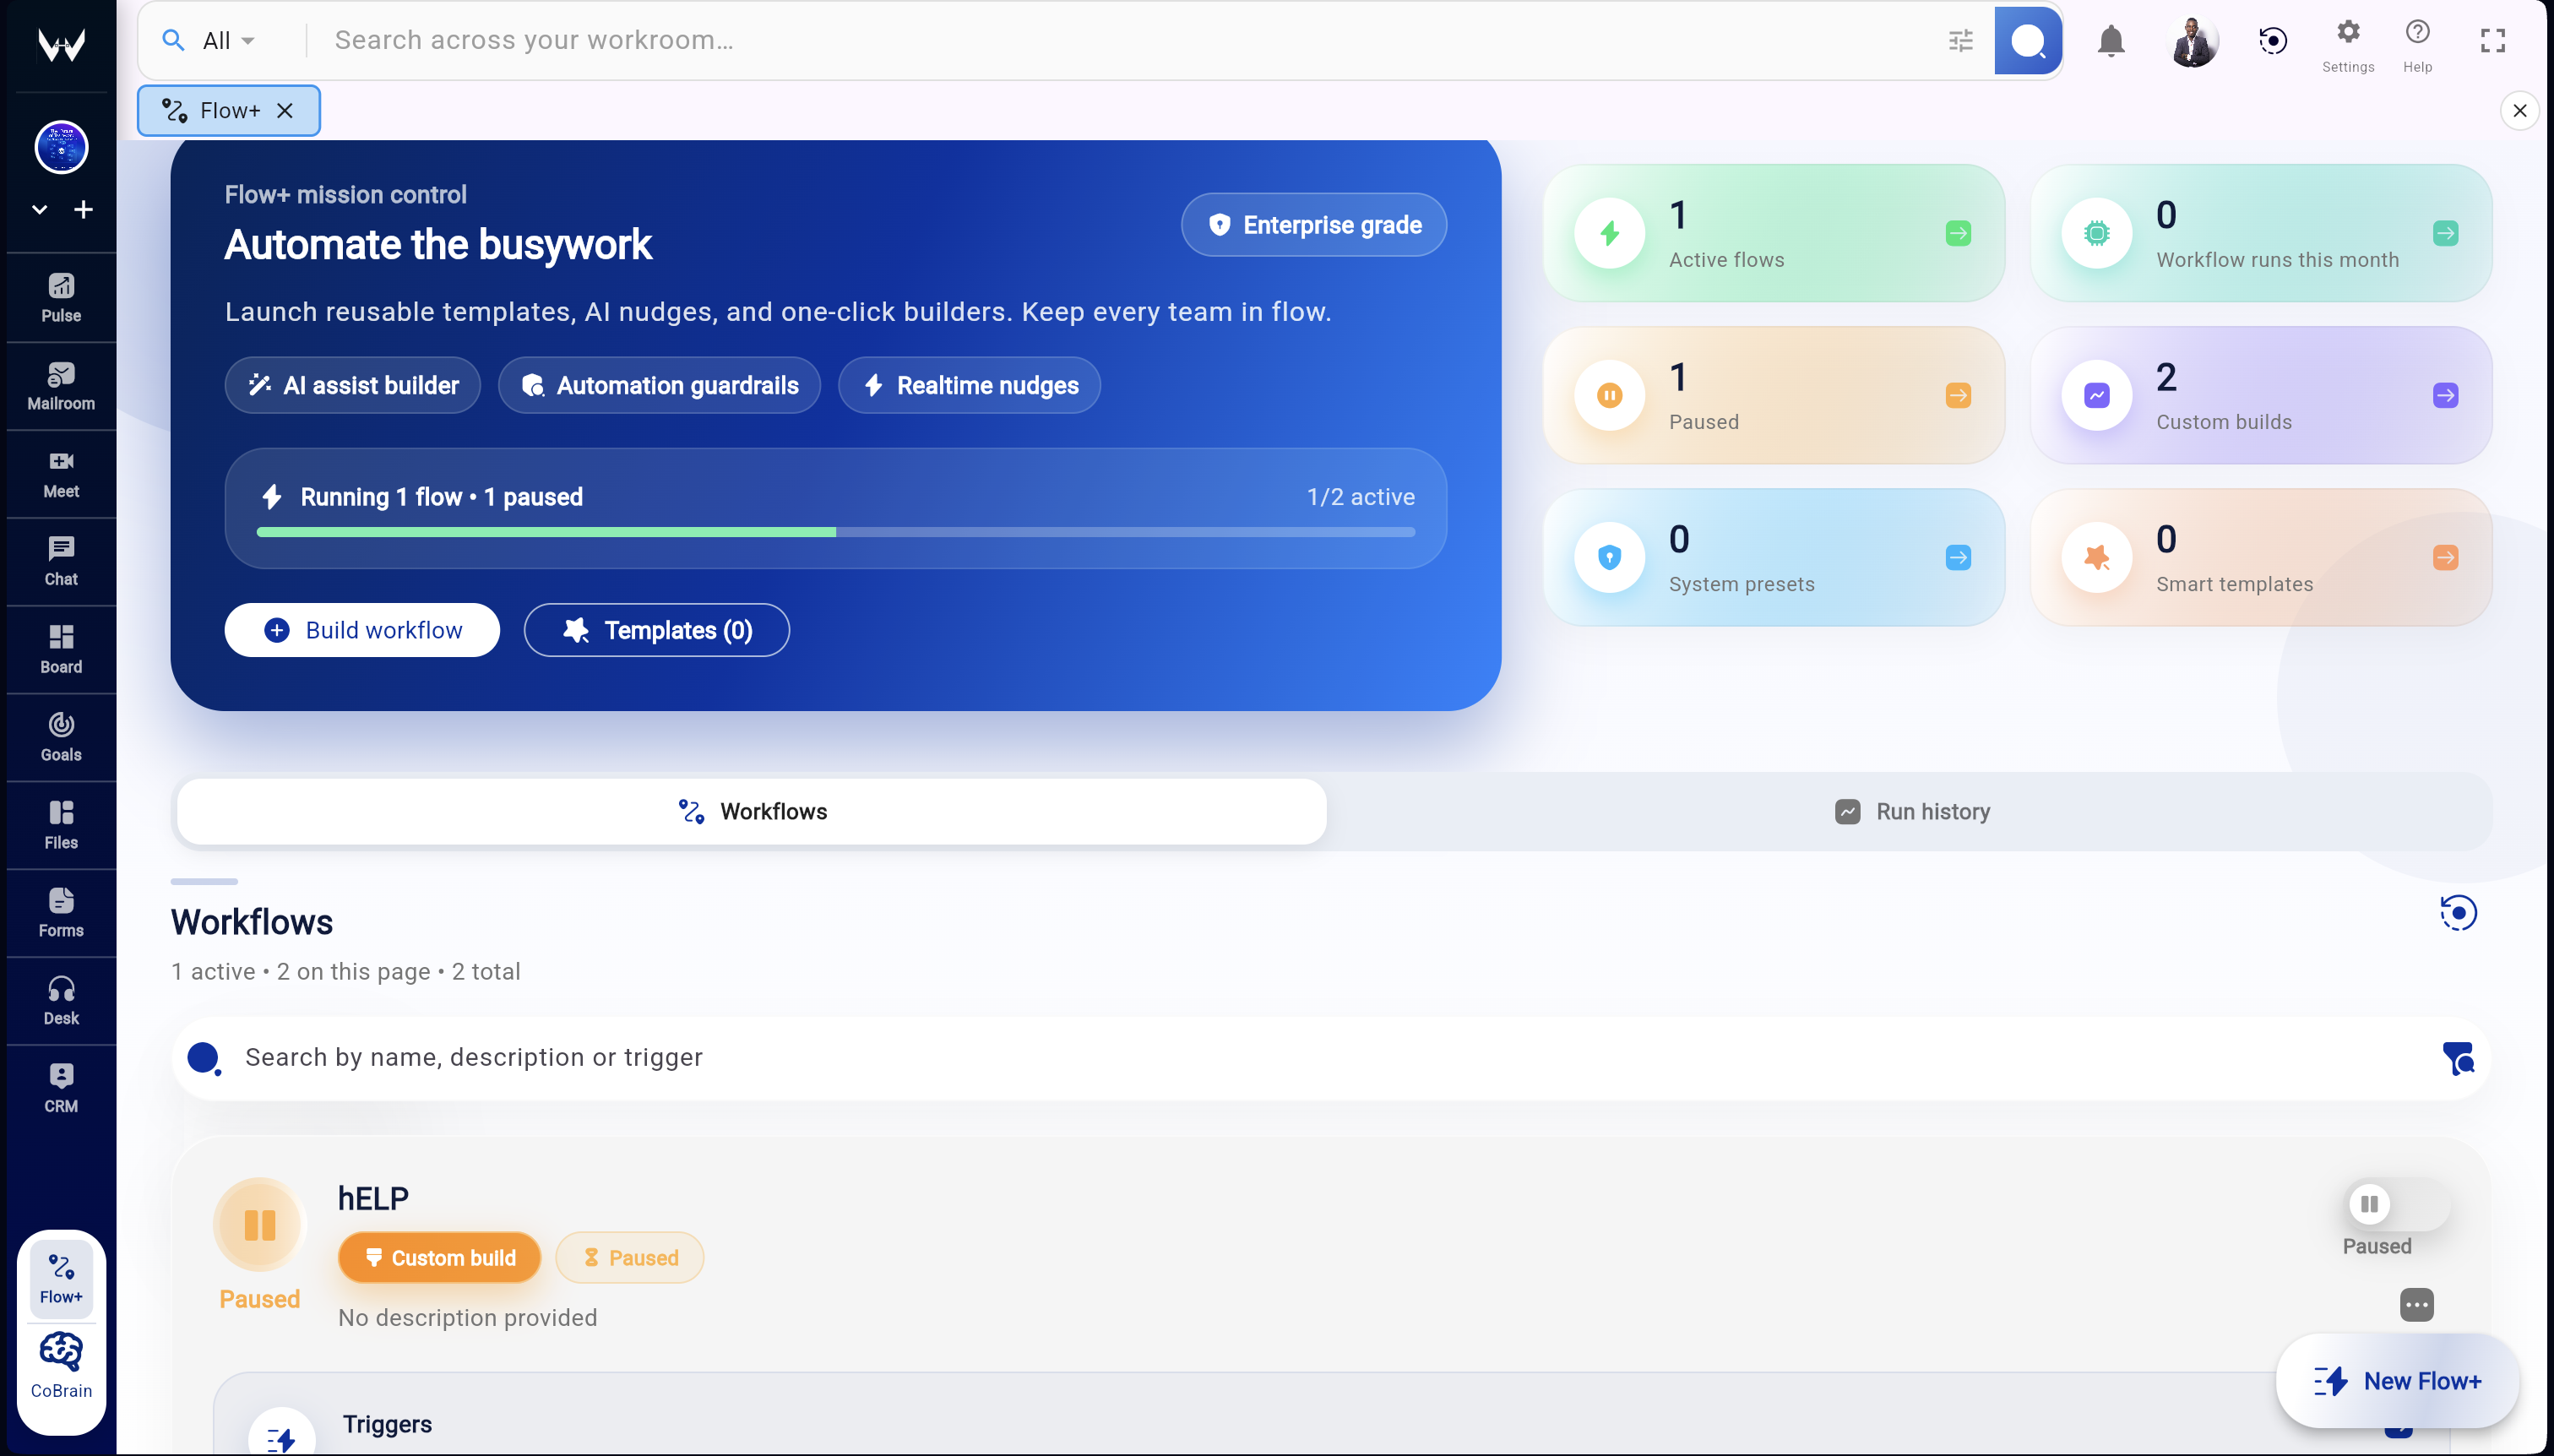Open the ellipsis menu on the hELP workflow
Screen dimensions: 2554x1456
click(x=2417, y=1305)
